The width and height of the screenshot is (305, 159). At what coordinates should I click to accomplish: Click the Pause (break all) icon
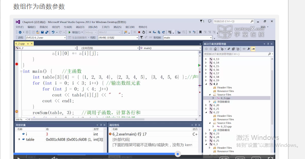[134, 32]
